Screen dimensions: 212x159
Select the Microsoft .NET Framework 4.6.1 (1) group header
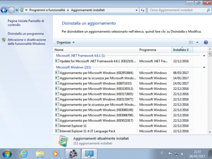coord(81,55)
